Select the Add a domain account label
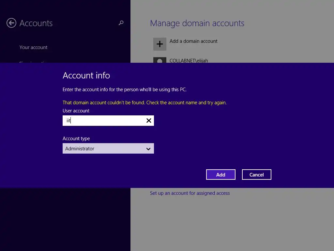Image resolution: width=334 pixels, height=251 pixels. [193, 41]
